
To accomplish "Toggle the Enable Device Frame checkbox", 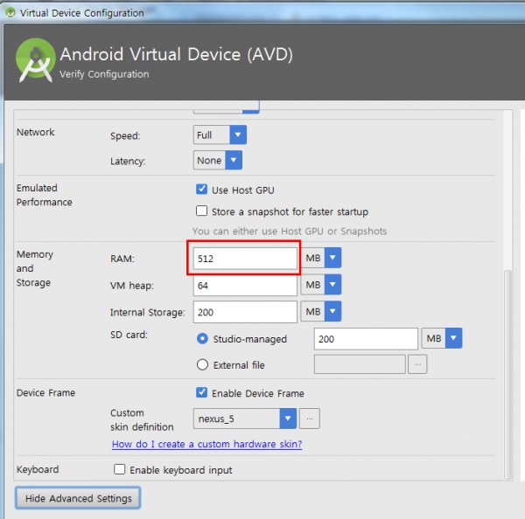I will 201,392.
